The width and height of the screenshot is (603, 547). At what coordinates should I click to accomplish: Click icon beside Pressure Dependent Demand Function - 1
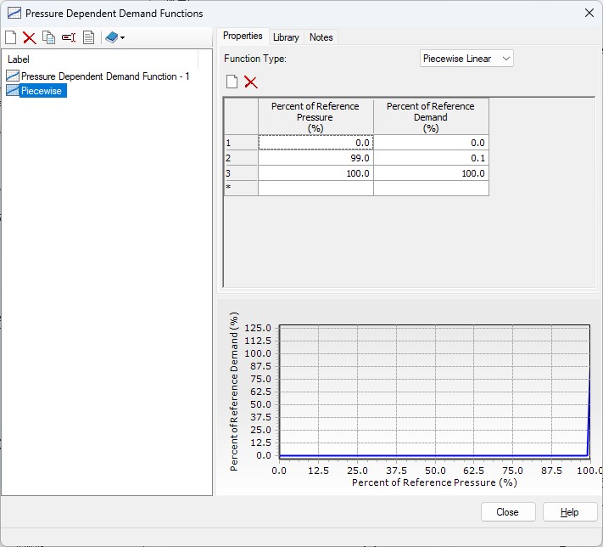tap(13, 76)
